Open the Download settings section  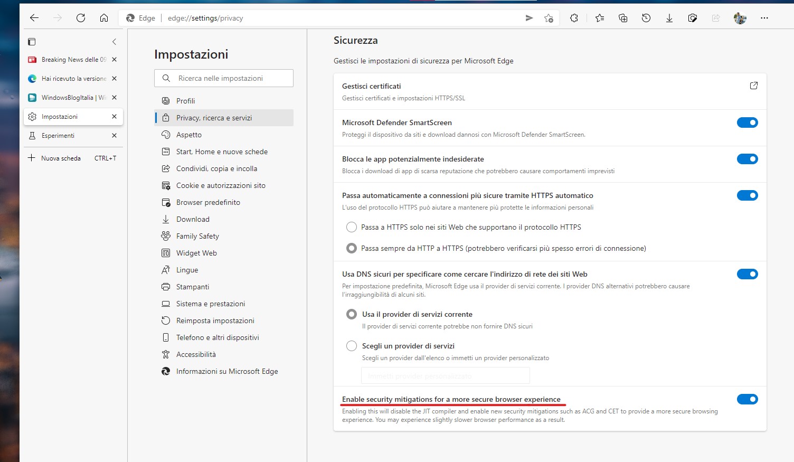click(x=224, y=219)
